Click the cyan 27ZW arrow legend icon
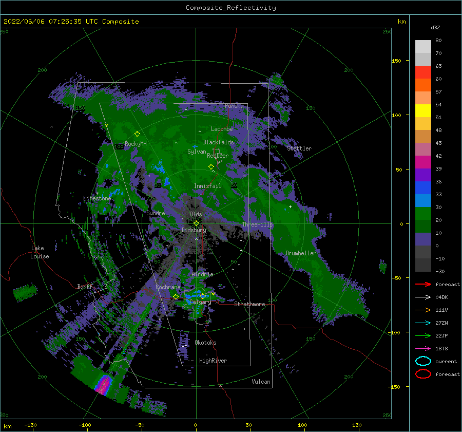 pos(423,323)
